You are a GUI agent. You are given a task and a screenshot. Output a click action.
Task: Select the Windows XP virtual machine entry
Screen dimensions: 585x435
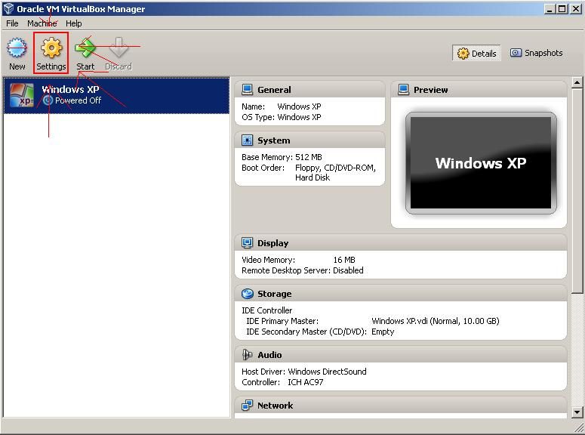click(x=116, y=96)
